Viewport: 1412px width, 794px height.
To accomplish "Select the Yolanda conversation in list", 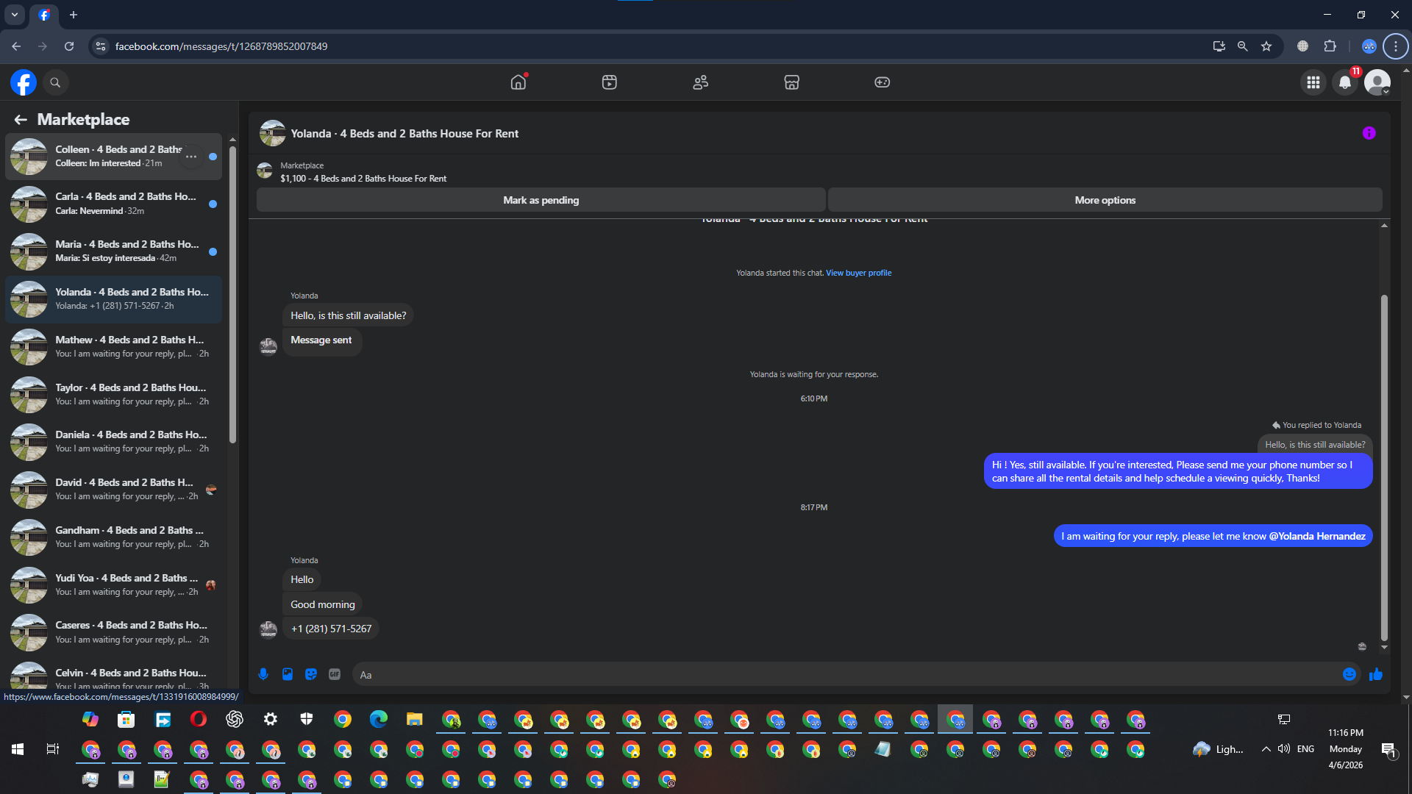I will [x=114, y=299].
